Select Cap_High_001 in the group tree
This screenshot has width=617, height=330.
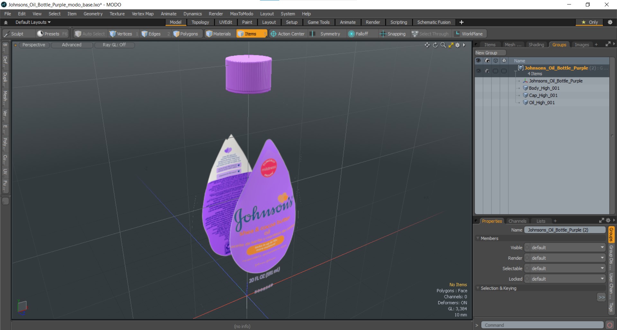pyautogui.click(x=543, y=95)
